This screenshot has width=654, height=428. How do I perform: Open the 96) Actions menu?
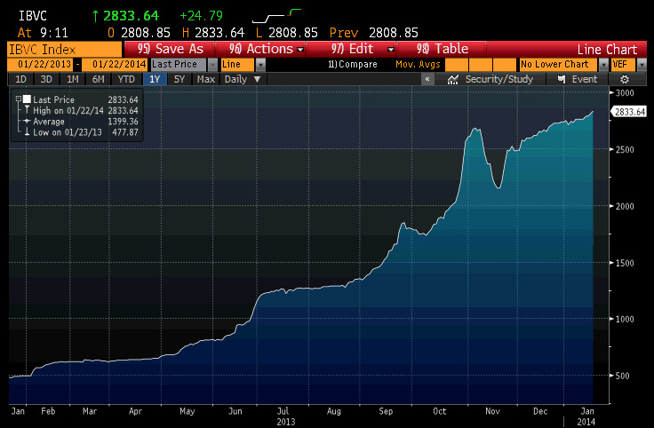click(x=260, y=49)
